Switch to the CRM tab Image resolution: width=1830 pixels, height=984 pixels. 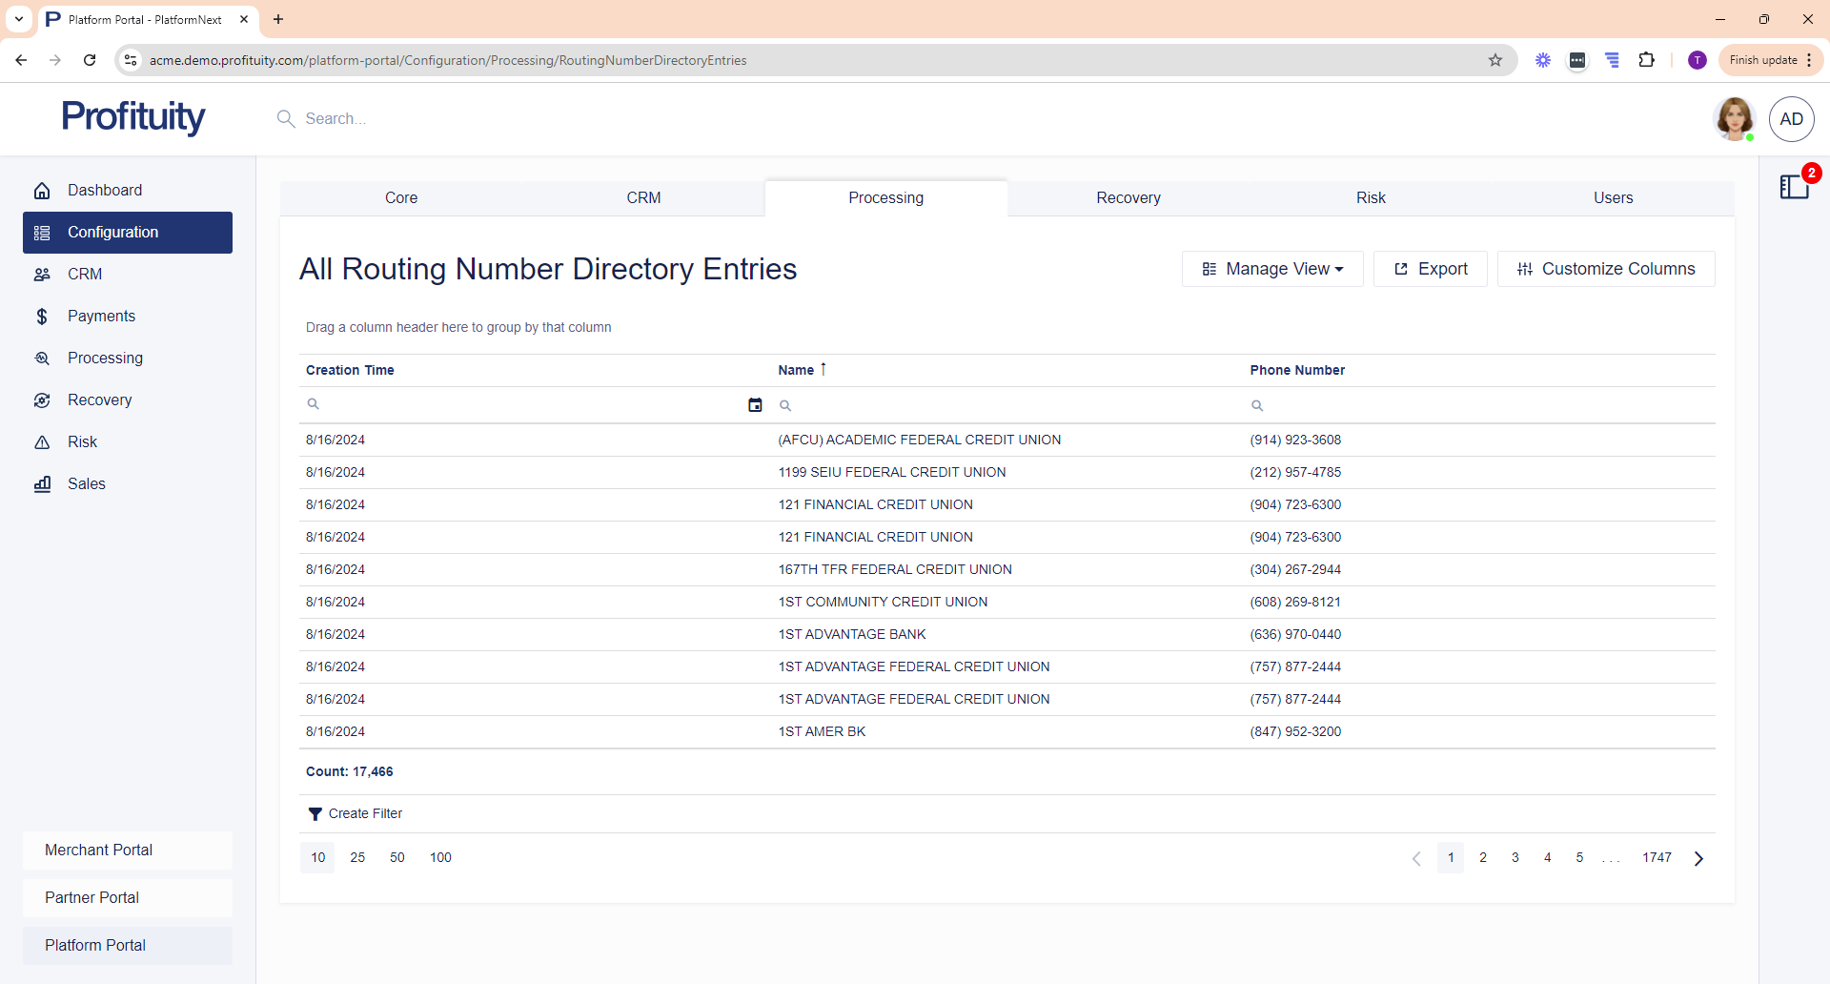point(643,198)
